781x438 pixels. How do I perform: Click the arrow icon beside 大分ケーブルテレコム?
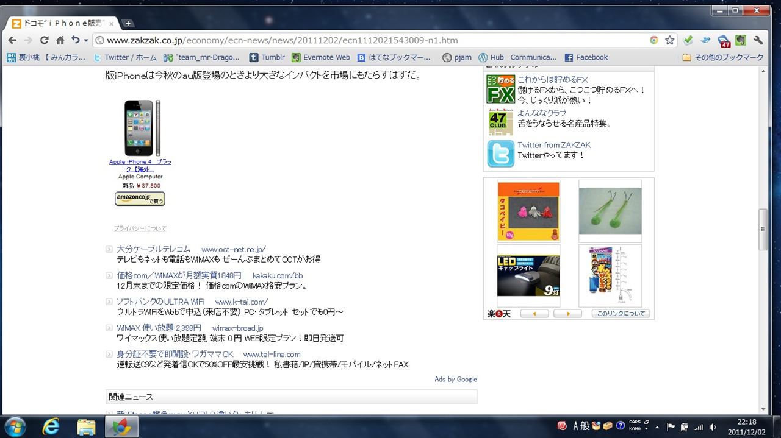tap(109, 249)
